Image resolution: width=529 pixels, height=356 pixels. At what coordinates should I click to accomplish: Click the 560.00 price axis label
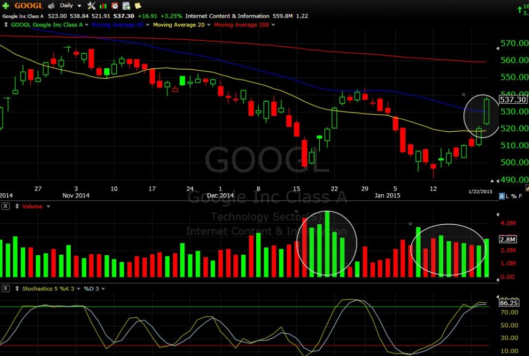[x=515, y=60]
